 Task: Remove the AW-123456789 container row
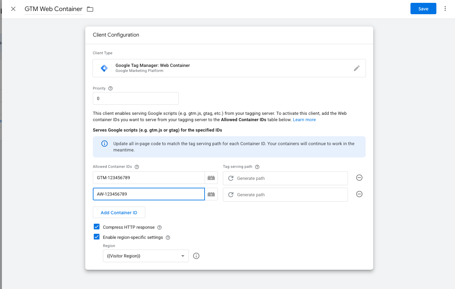[359, 194]
